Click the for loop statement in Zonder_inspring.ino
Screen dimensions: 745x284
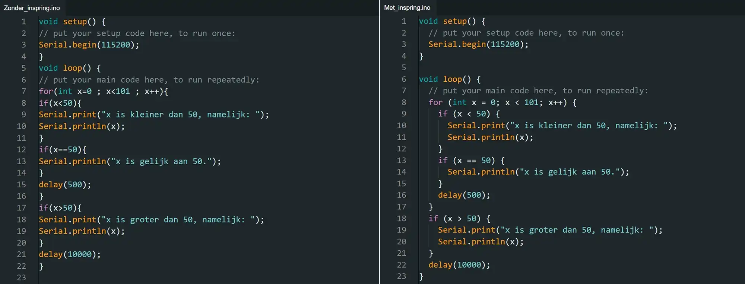(103, 91)
